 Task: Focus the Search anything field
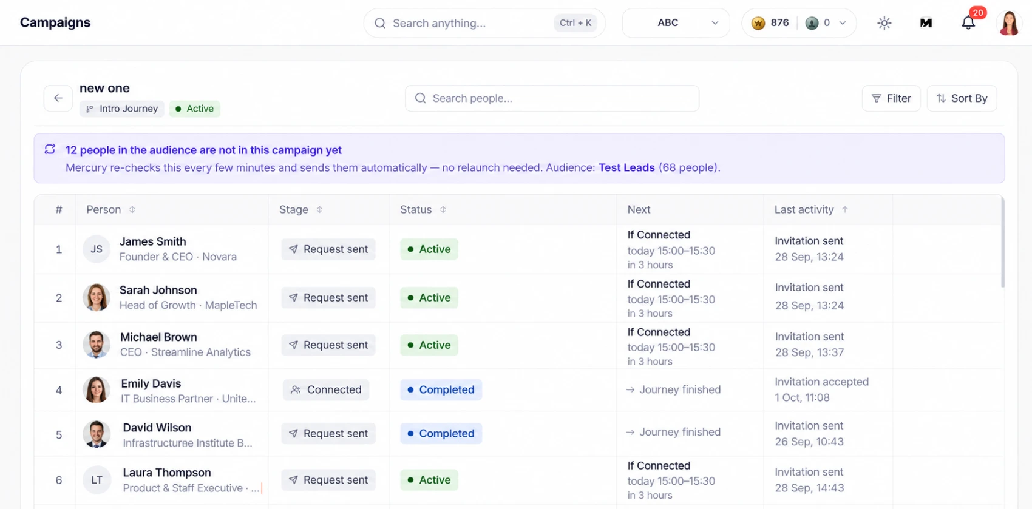tap(484, 23)
